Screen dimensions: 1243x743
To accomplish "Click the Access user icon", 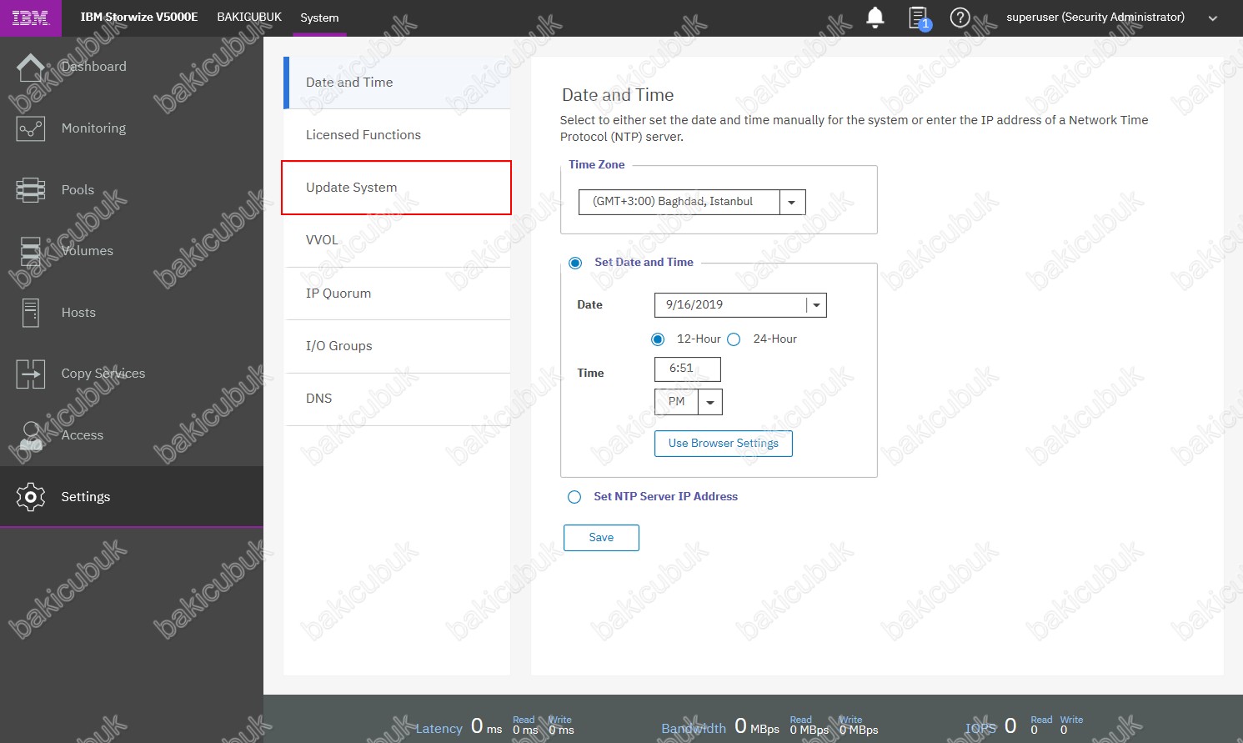I will [31, 435].
